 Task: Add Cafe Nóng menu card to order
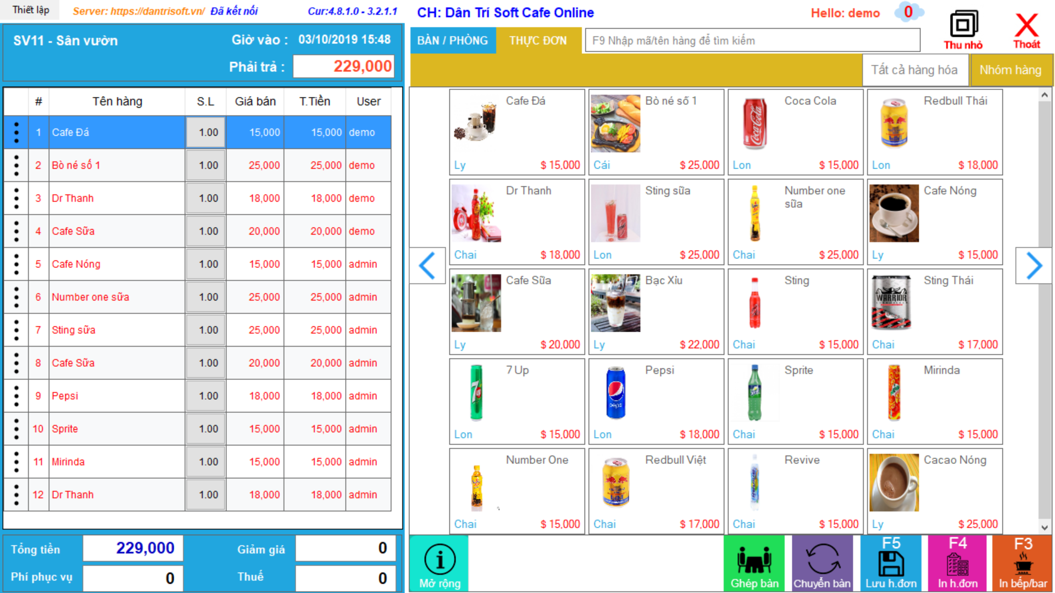[x=935, y=222]
